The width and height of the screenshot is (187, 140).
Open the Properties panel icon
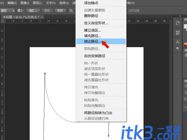point(178,32)
